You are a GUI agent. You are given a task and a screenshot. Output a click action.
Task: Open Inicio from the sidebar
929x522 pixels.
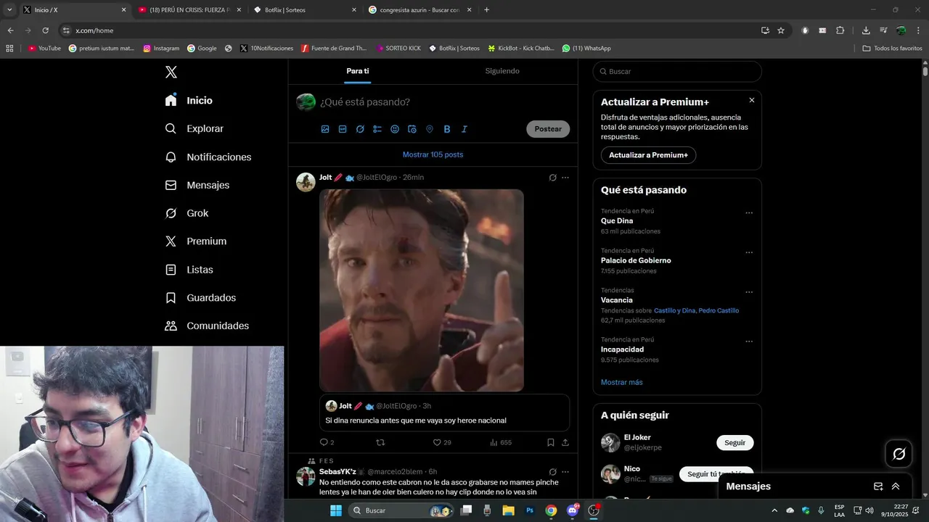pos(189,101)
